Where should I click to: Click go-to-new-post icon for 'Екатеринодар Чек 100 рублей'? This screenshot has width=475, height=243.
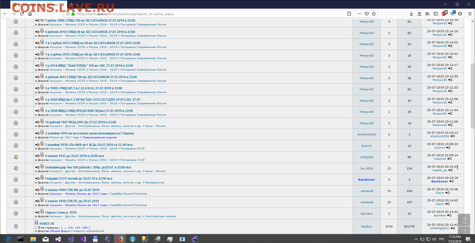tap(37, 168)
